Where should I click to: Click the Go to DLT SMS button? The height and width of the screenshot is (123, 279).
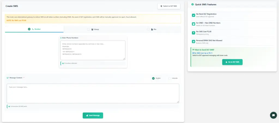(x=232, y=62)
